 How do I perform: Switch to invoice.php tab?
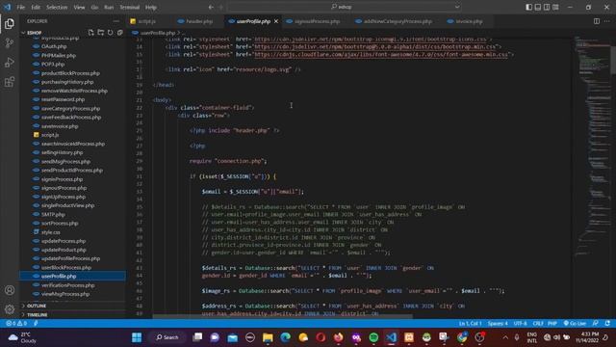(469, 21)
